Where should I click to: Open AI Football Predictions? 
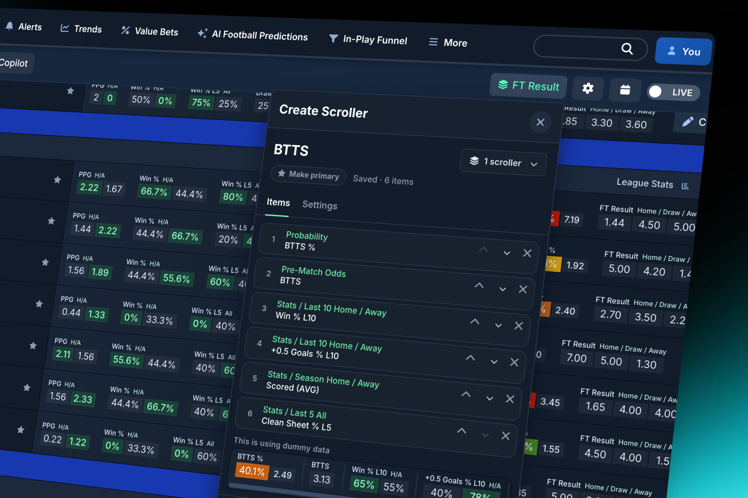point(252,35)
